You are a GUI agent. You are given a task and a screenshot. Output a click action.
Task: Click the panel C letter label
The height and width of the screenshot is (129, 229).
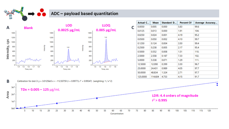(x=133, y=28)
